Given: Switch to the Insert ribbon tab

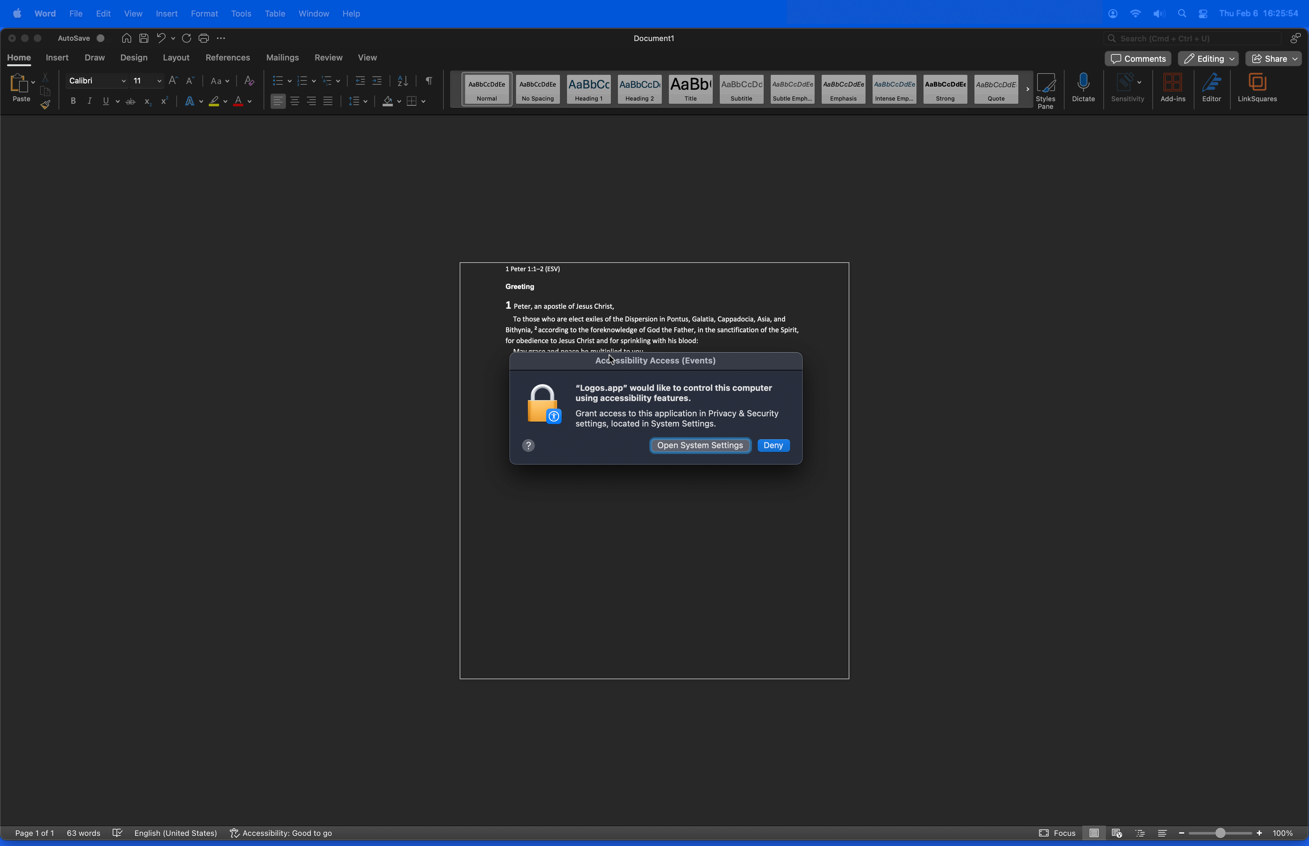Looking at the screenshot, I should coord(57,58).
